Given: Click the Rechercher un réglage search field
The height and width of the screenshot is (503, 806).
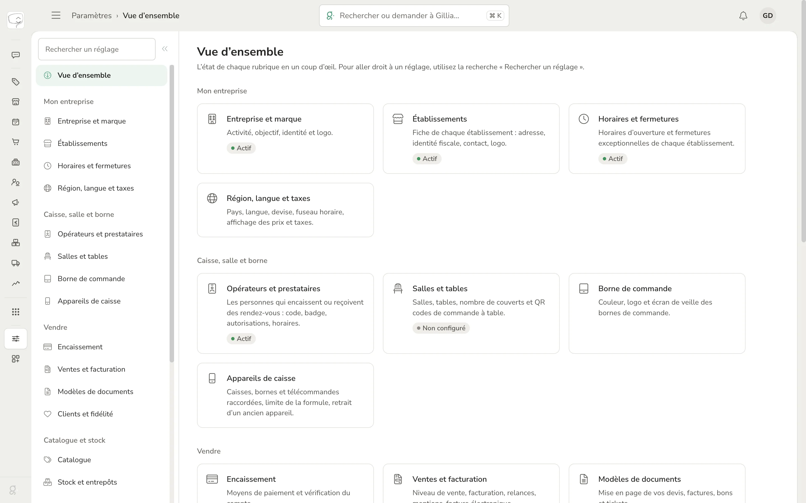Looking at the screenshot, I should click(97, 49).
